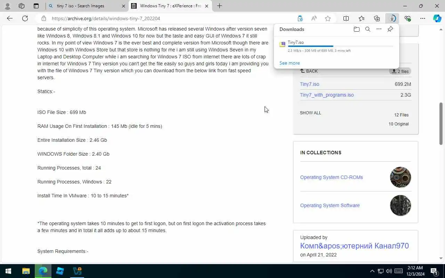This screenshot has width=445, height=278.
Task: Open the volume tray icon
Action: [389, 271]
